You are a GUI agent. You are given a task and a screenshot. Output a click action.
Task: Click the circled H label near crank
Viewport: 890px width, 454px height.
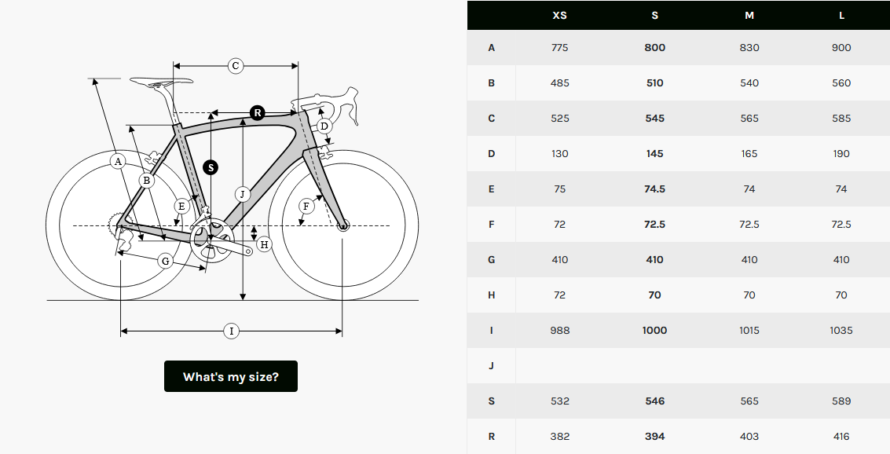click(x=264, y=244)
